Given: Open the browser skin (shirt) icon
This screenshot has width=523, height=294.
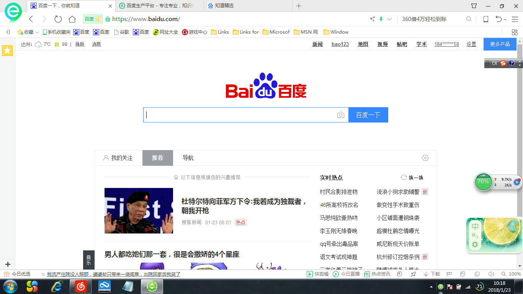Looking at the screenshot, I should click(x=474, y=6).
